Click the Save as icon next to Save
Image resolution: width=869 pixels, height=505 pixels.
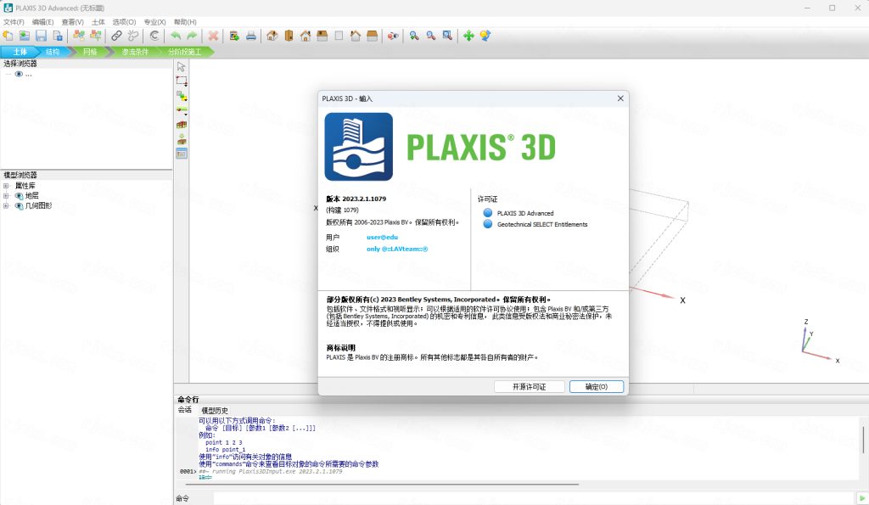click(x=58, y=36)
